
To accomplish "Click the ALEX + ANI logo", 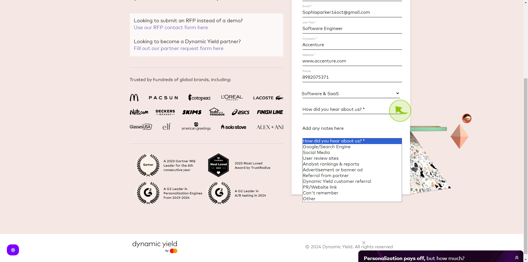I will click(270, 127).
